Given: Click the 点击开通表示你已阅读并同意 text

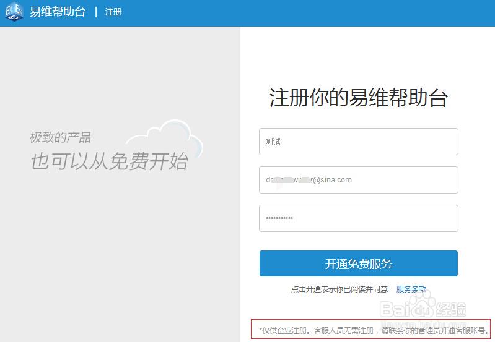Looking at the screenshot, I should tap(339, 289).
